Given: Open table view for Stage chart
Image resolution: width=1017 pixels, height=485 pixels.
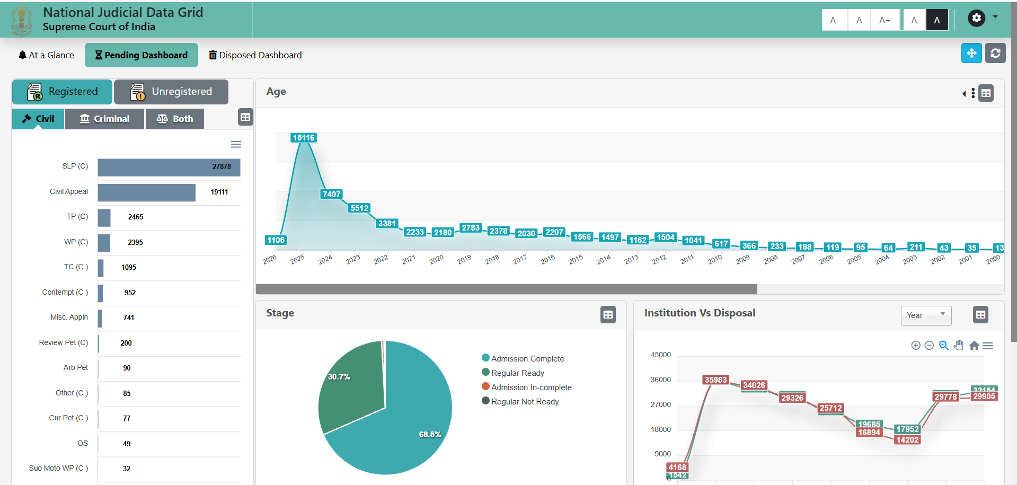Looking at the screenshot, I should pos(608,315).
